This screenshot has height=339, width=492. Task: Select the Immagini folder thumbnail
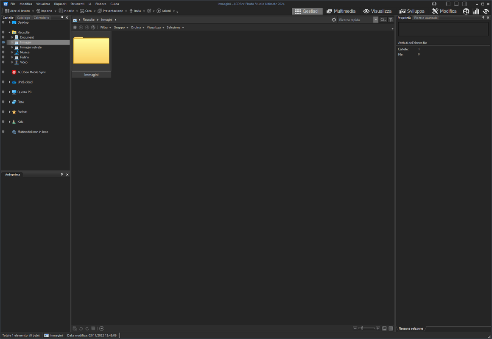(x=91, y=54)
